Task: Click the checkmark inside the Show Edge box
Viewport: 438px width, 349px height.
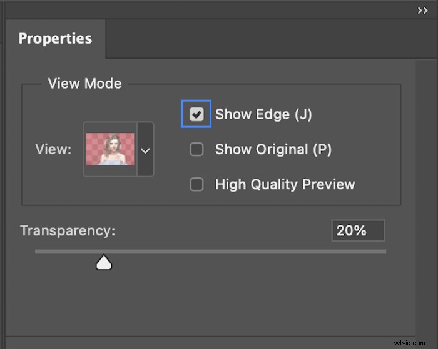Action: pos(196,115)
